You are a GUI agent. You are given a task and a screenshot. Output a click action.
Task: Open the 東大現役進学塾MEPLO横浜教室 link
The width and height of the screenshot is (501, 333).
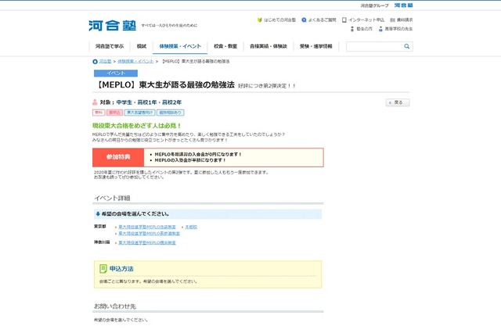pyautogui.click(x=147, y=243)
